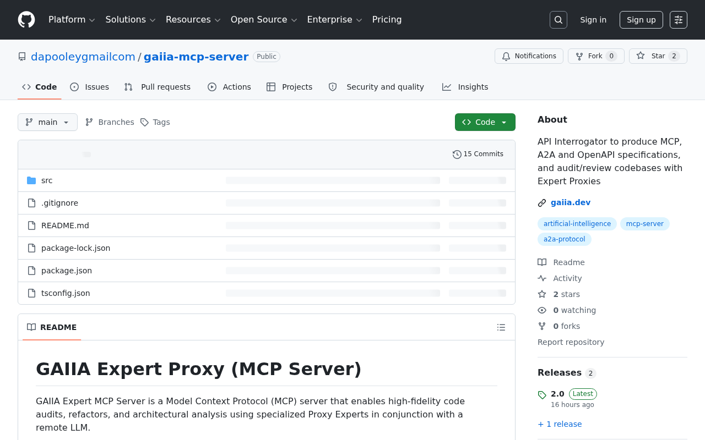Open the tsconfig.json file name

click(66, 293)
